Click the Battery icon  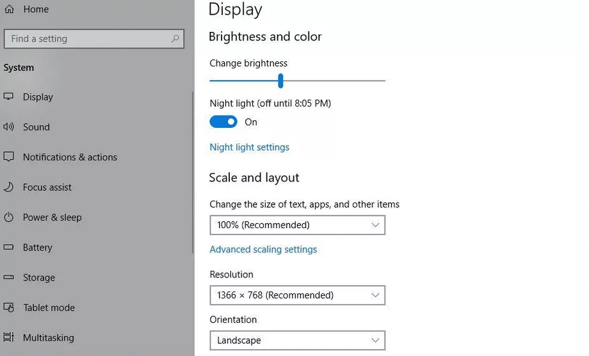tap(8, 247)
